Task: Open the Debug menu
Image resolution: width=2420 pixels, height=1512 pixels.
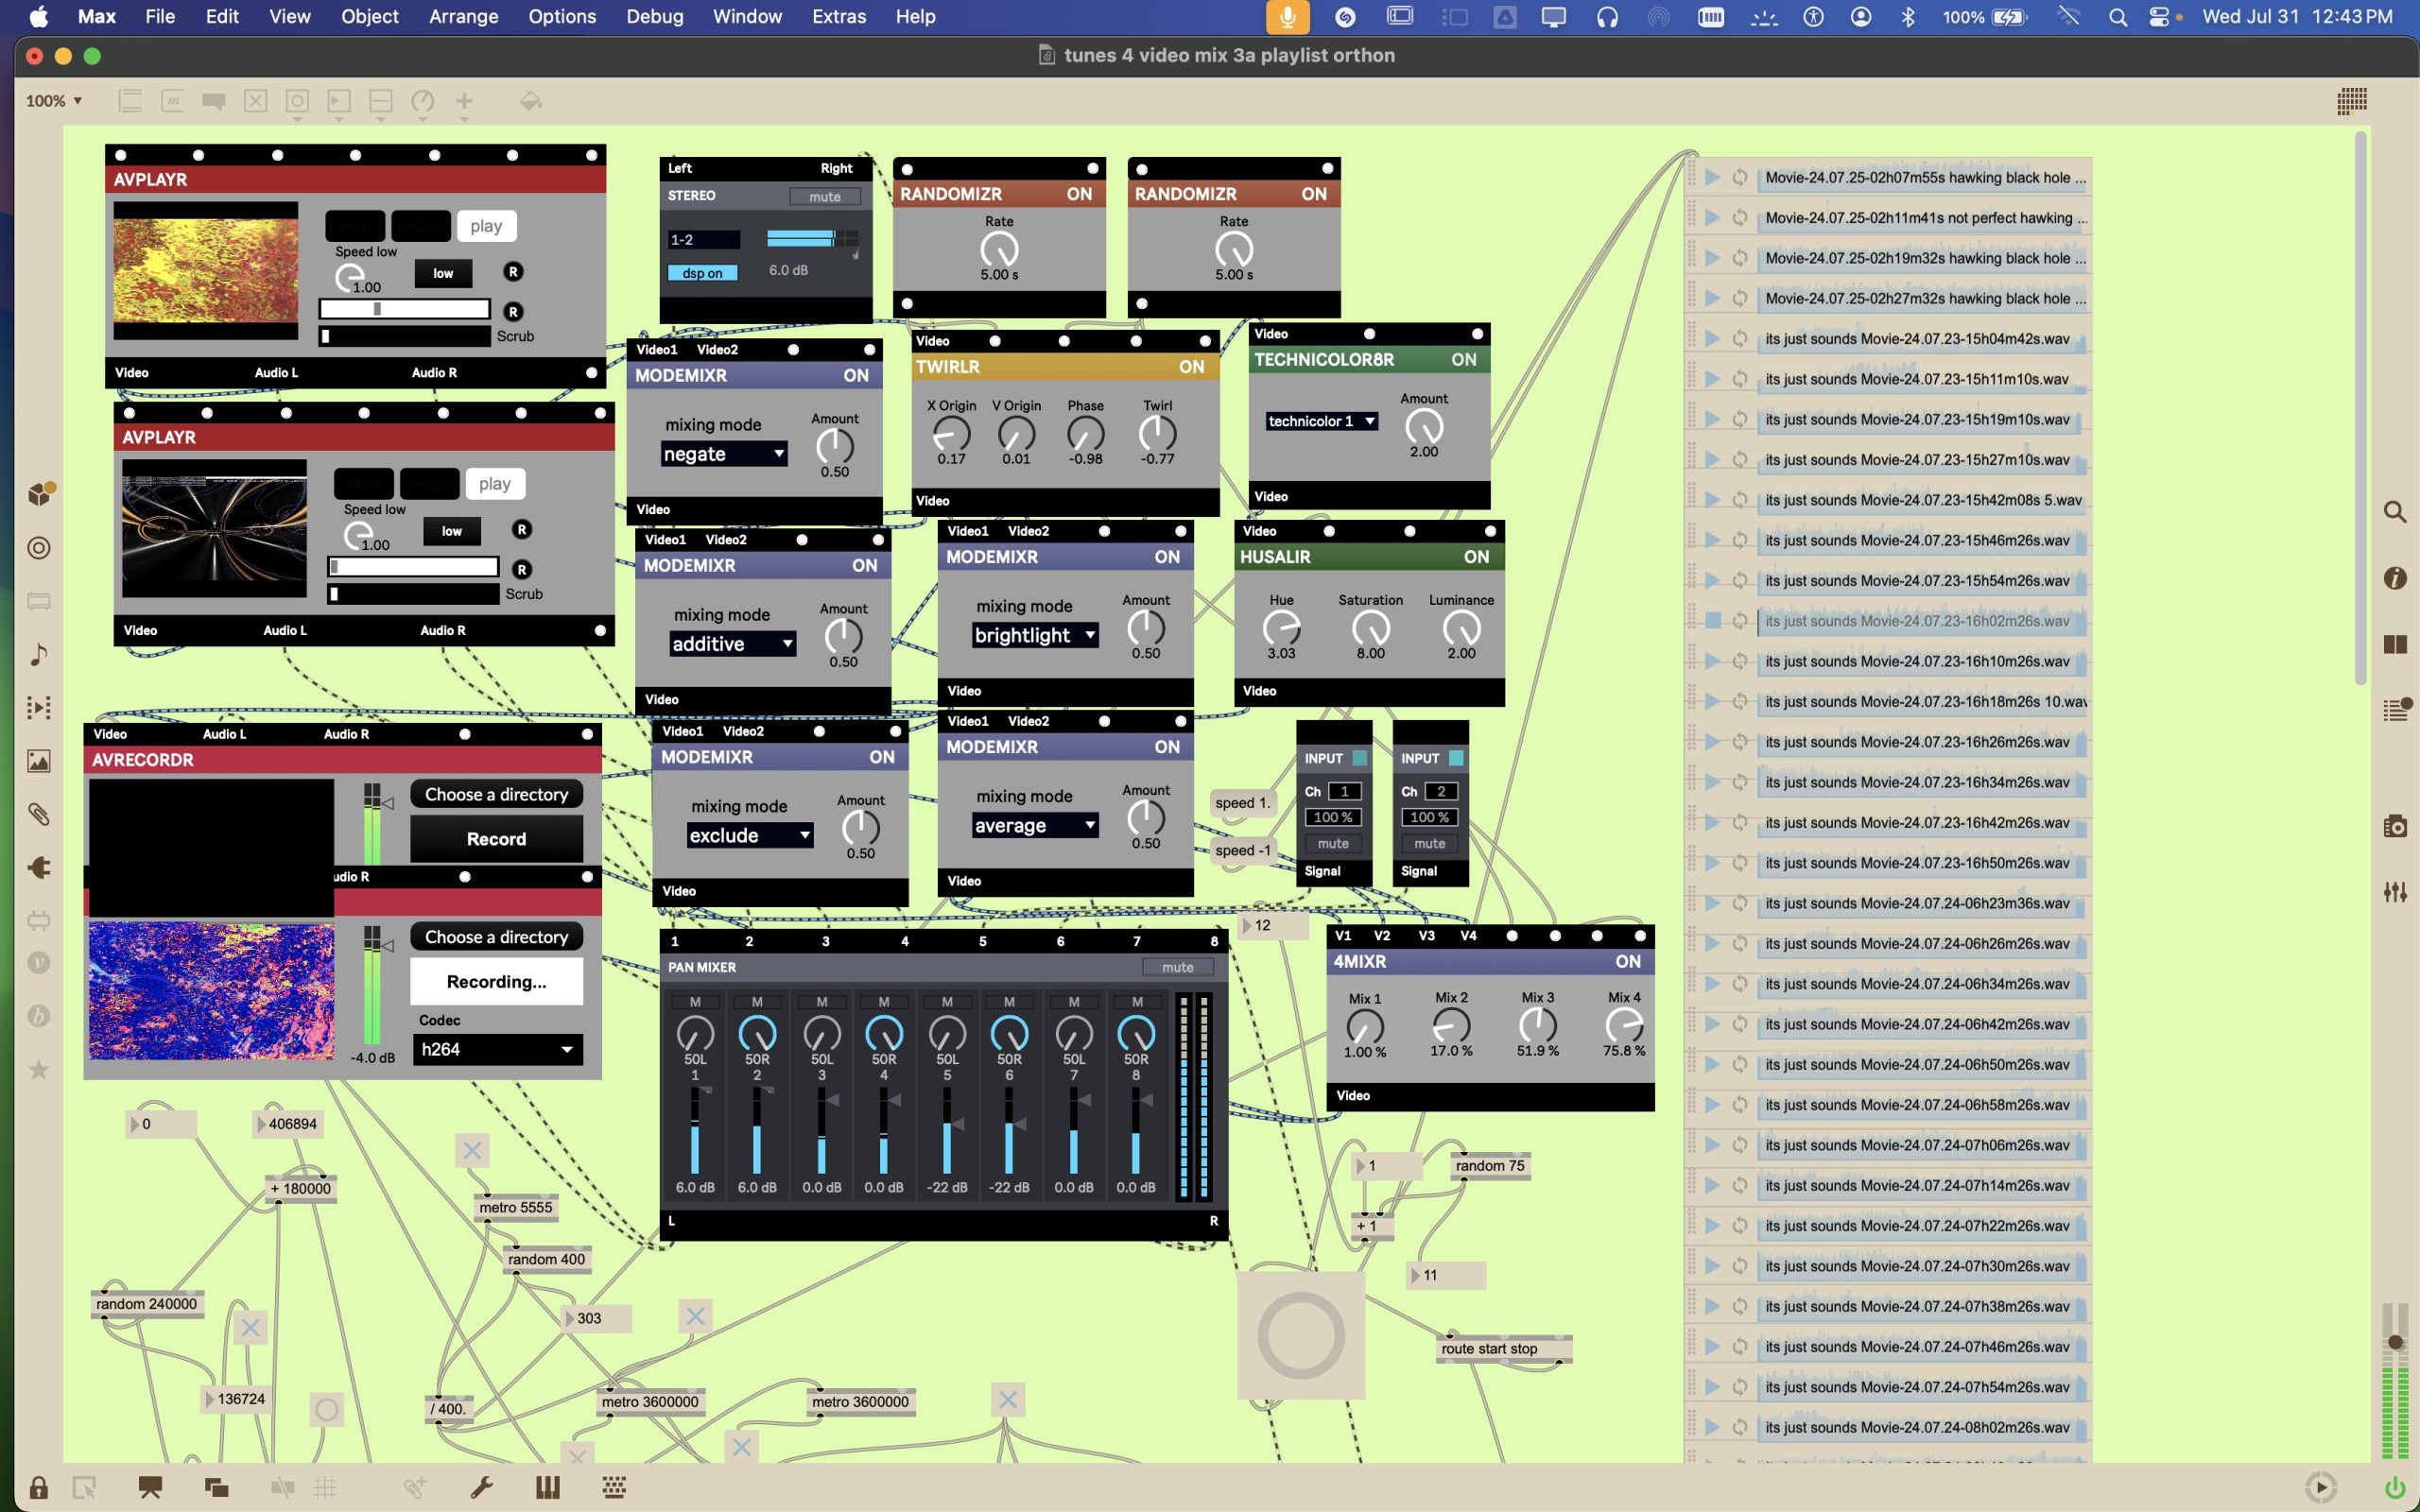Action: 654,17
